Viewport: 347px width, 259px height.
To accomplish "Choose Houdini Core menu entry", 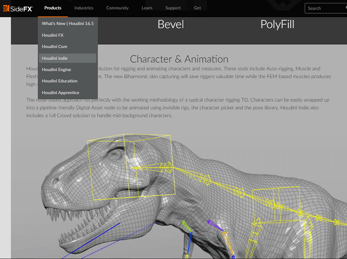I will (68, 46).
